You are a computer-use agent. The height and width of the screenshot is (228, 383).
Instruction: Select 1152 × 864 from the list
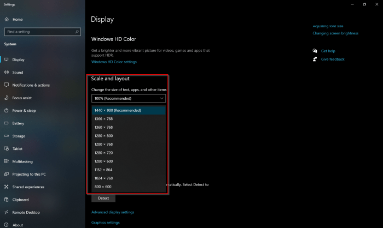[x=129, y=170]
